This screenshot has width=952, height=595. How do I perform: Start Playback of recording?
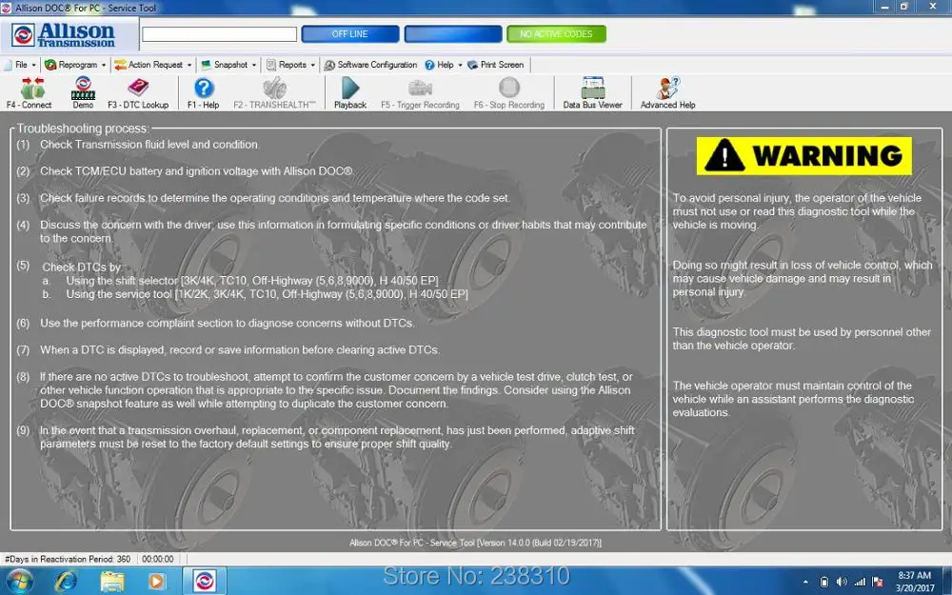coord(350,93)
